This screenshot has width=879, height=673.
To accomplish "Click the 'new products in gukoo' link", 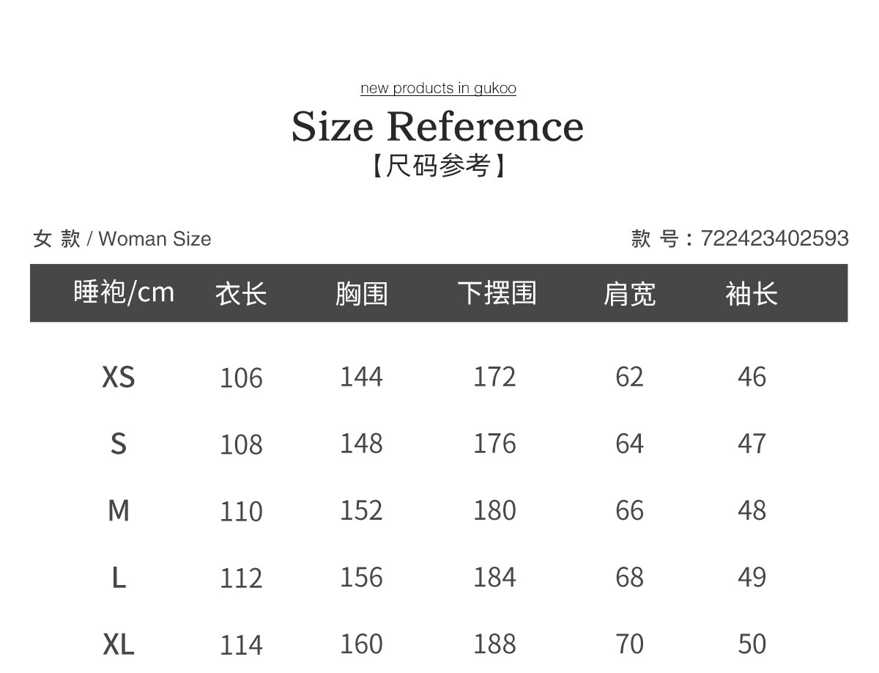I will (438, 89).
